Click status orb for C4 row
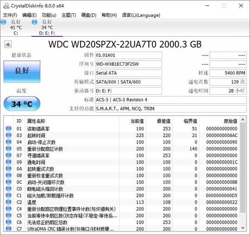 point(9,209)
